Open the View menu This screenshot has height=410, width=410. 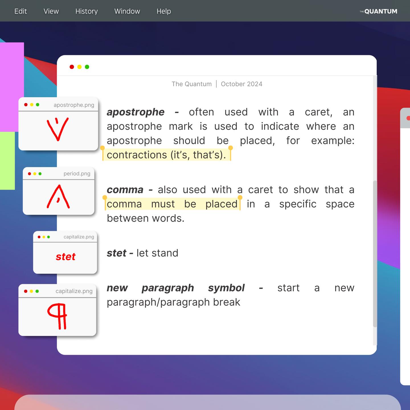(x=51, y=11)
